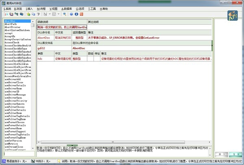244x165 pixels.
Task: Click the 插入 button at bottom right
Action: [222, 154]
